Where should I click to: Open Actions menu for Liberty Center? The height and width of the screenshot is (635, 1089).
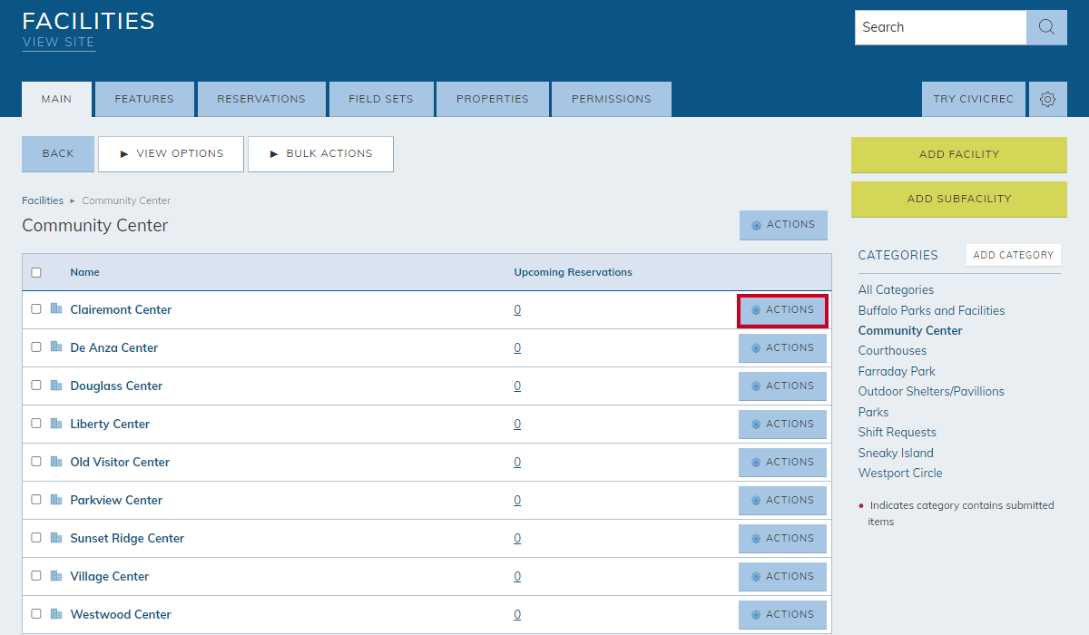point(782,425)
